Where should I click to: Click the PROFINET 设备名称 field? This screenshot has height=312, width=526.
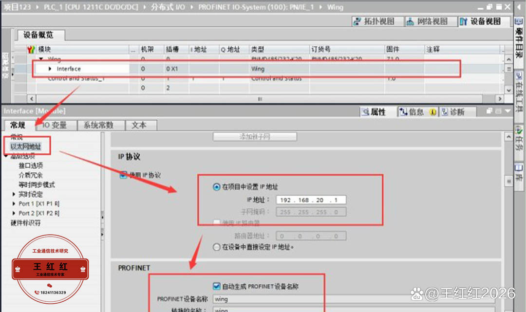[x=354, y=299]
